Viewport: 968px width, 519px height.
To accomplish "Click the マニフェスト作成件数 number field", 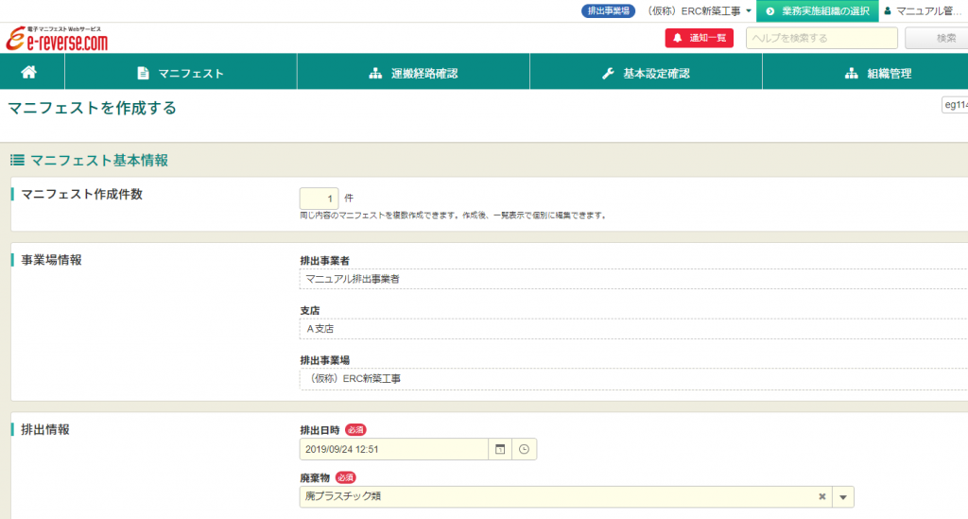I will (x=319, y=199).
